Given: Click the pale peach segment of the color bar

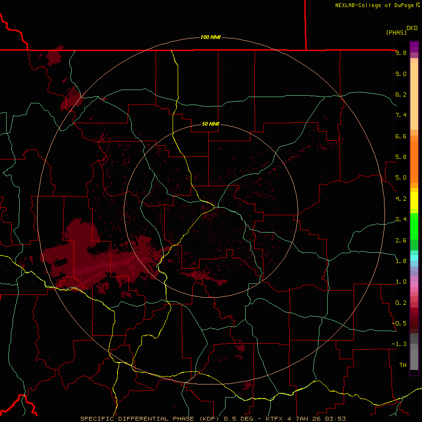Looking at the screenshot, I should point(414,96).
